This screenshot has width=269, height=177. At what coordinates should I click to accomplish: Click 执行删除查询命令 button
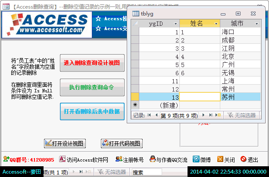tap(92, 87)
